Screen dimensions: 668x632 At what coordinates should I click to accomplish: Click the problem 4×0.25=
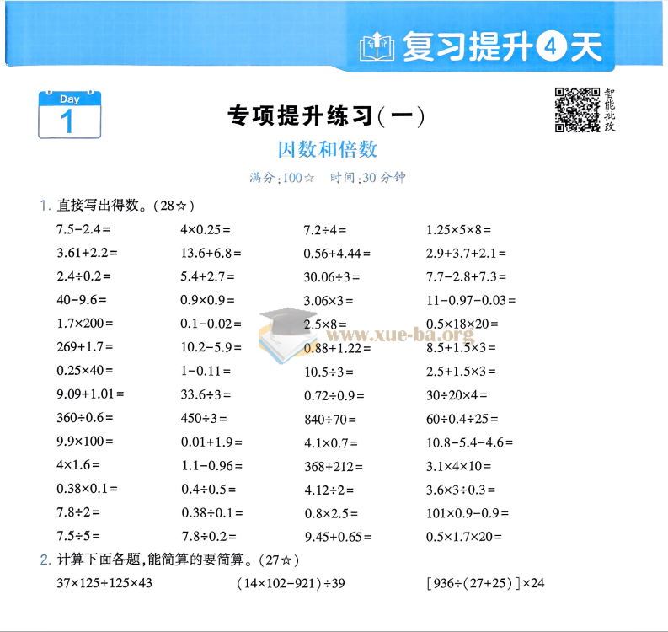[x=206, y=230]
